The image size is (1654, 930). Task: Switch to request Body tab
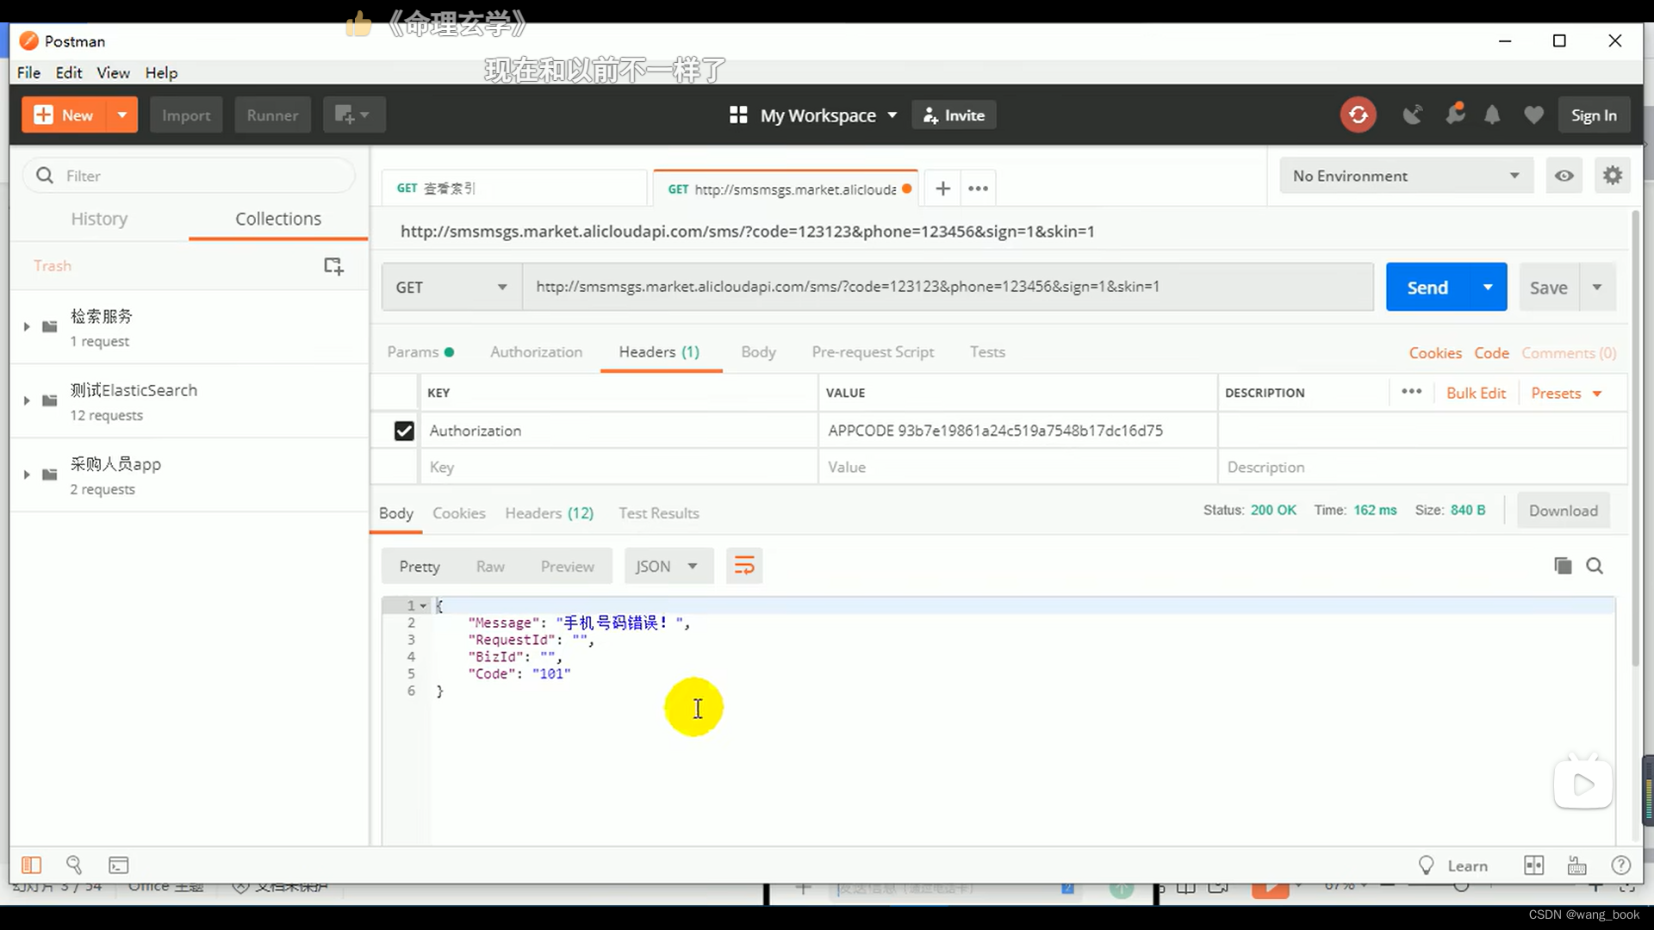pos(758,351)
